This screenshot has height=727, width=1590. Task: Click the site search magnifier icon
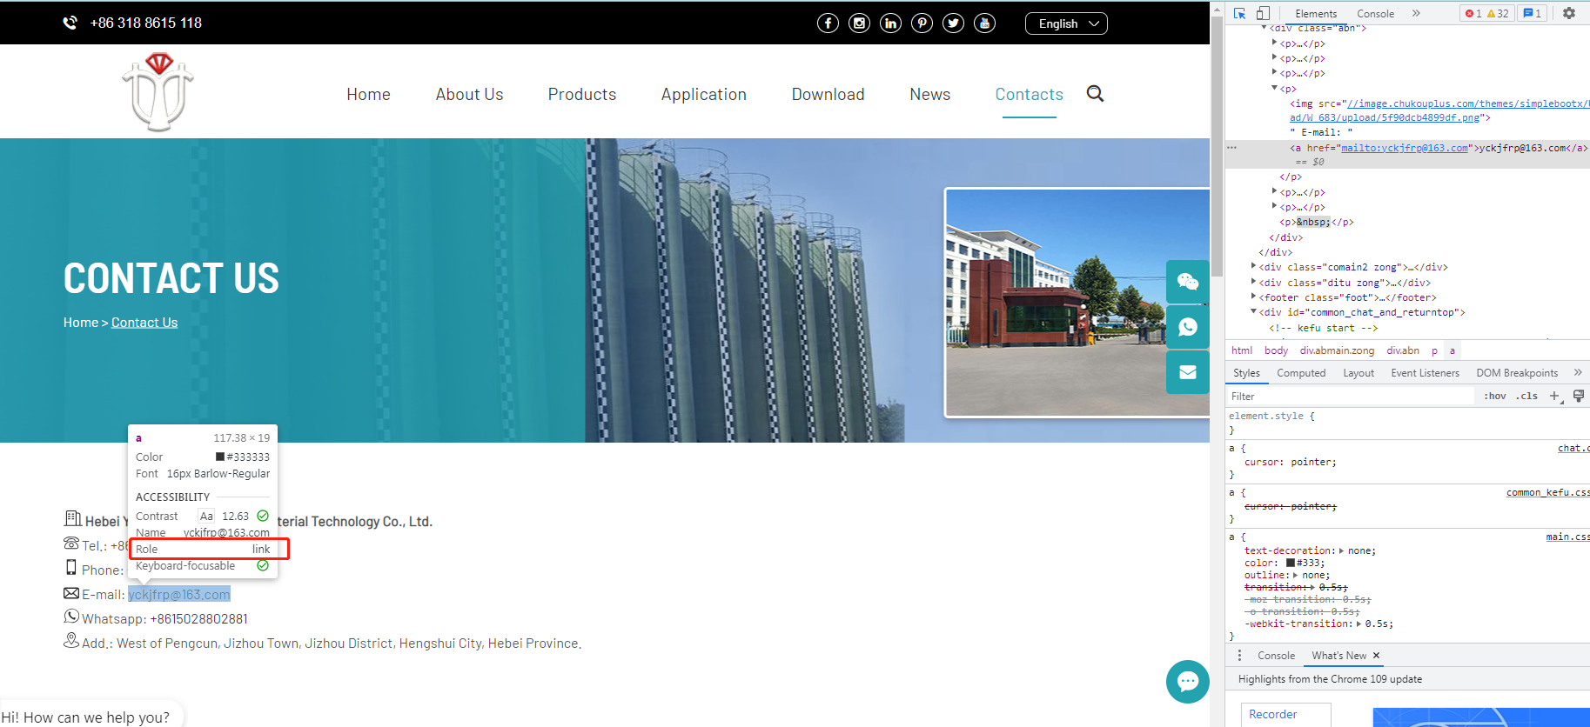pyautogui.click(x=1095, y=94)
